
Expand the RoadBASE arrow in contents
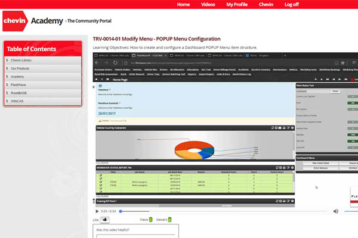point(7,93)
